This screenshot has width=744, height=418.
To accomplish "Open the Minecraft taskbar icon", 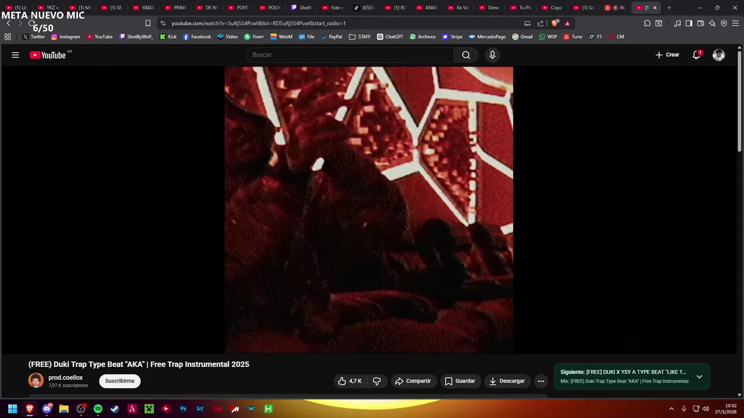I will point(149,409).
